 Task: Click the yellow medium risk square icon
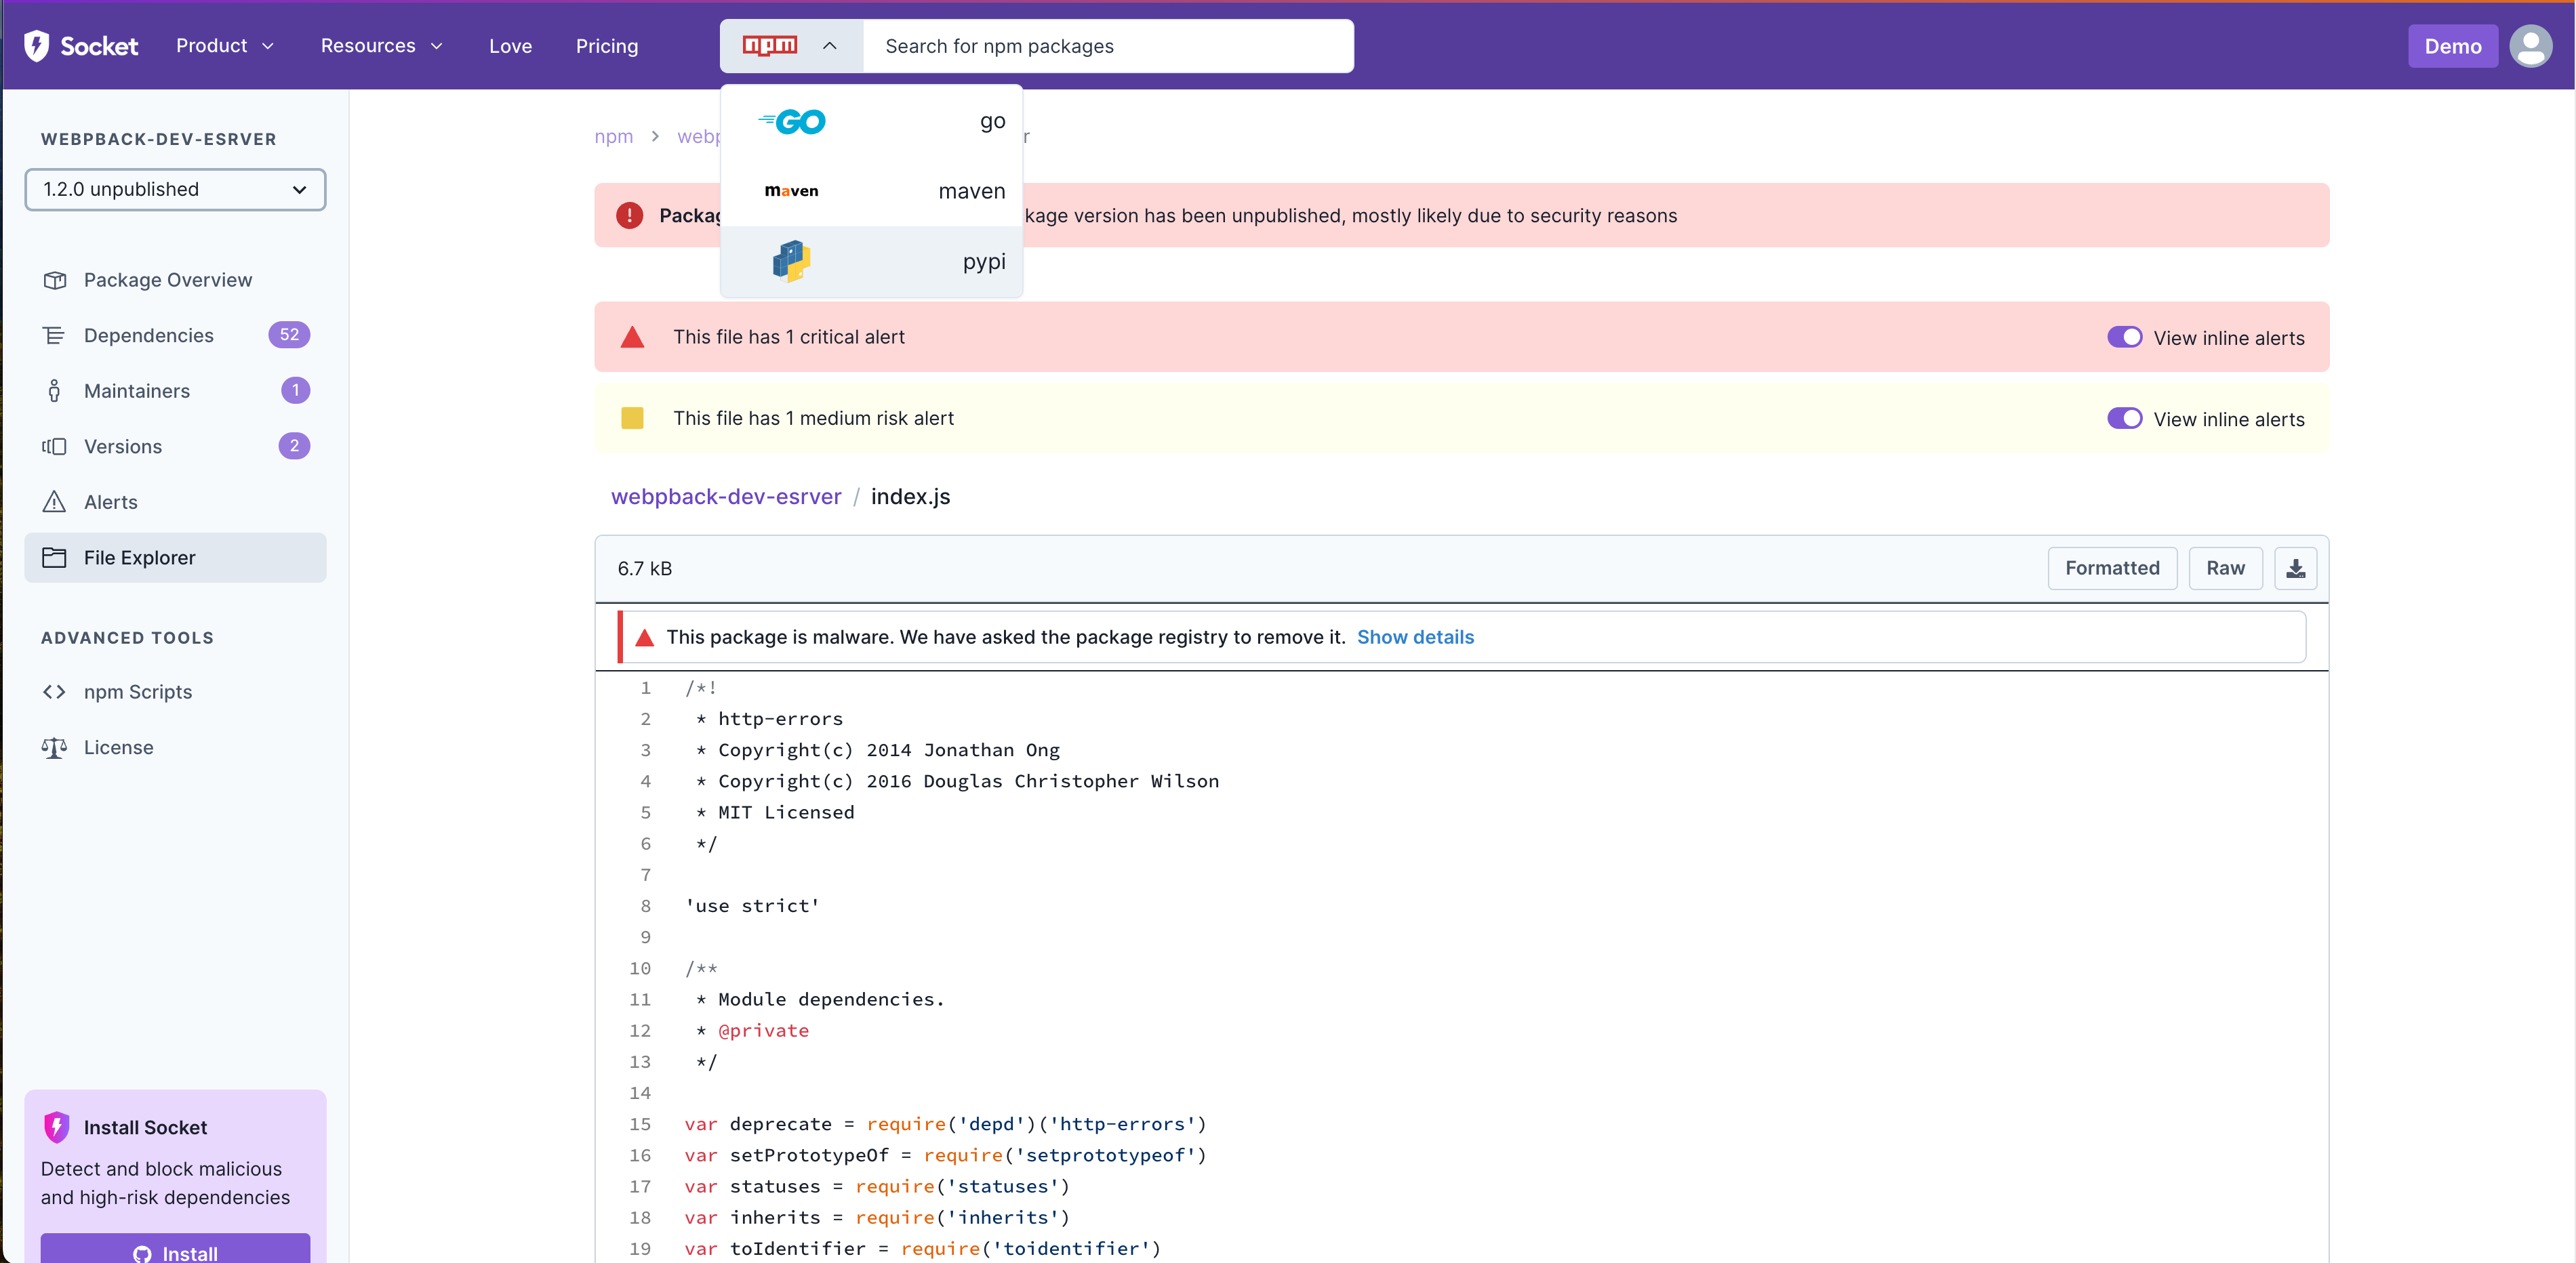[632, 419]
